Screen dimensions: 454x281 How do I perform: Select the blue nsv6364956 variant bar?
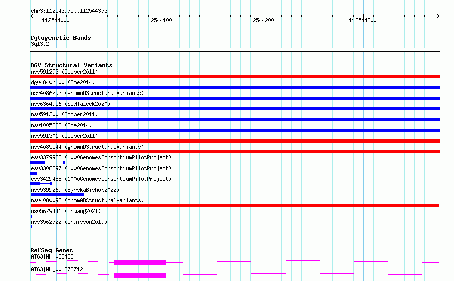(235, 109)
